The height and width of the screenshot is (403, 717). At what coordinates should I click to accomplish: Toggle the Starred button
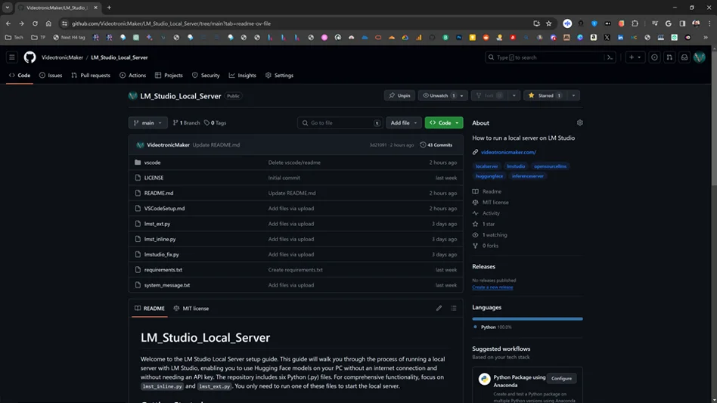pyautogui.click(x=545, y=95)
